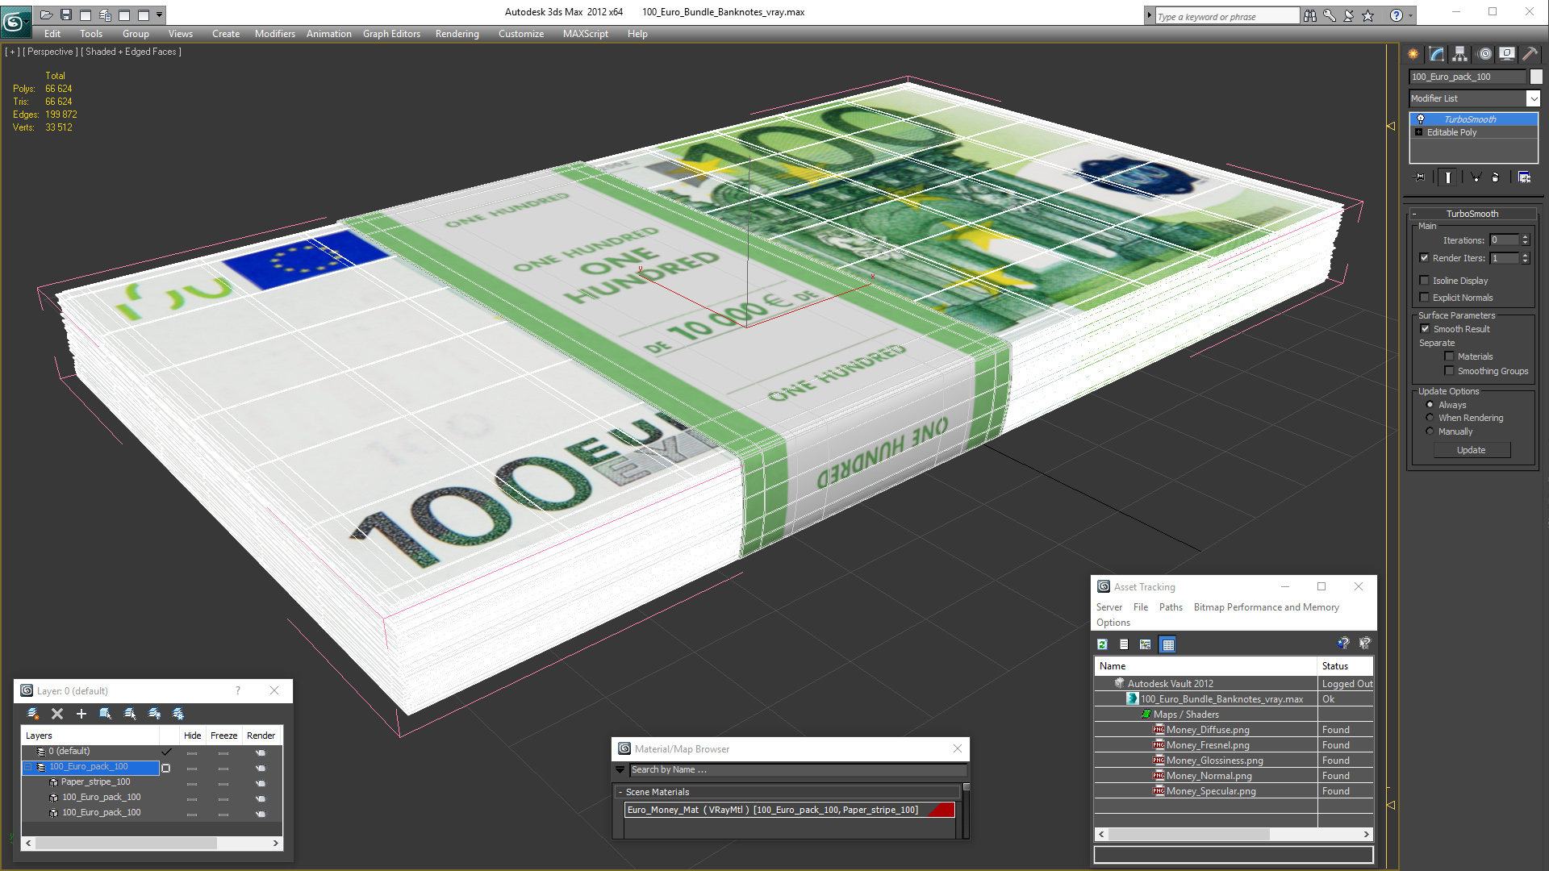Click Make Unique icon in modifier stack
The width and height of the screenshot is (1549, 871).
pos(1476,177)
